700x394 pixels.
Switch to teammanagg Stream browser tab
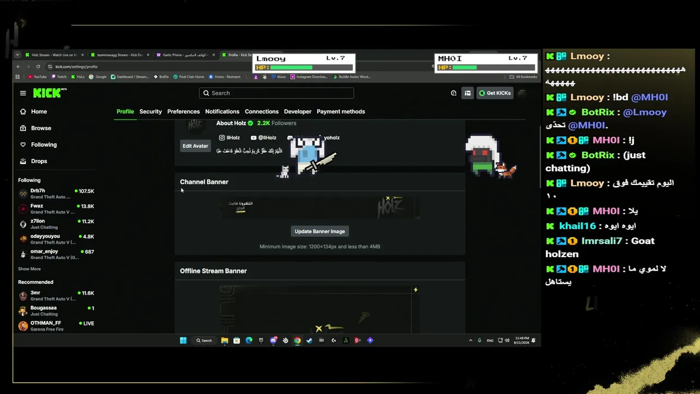(119, 55)
